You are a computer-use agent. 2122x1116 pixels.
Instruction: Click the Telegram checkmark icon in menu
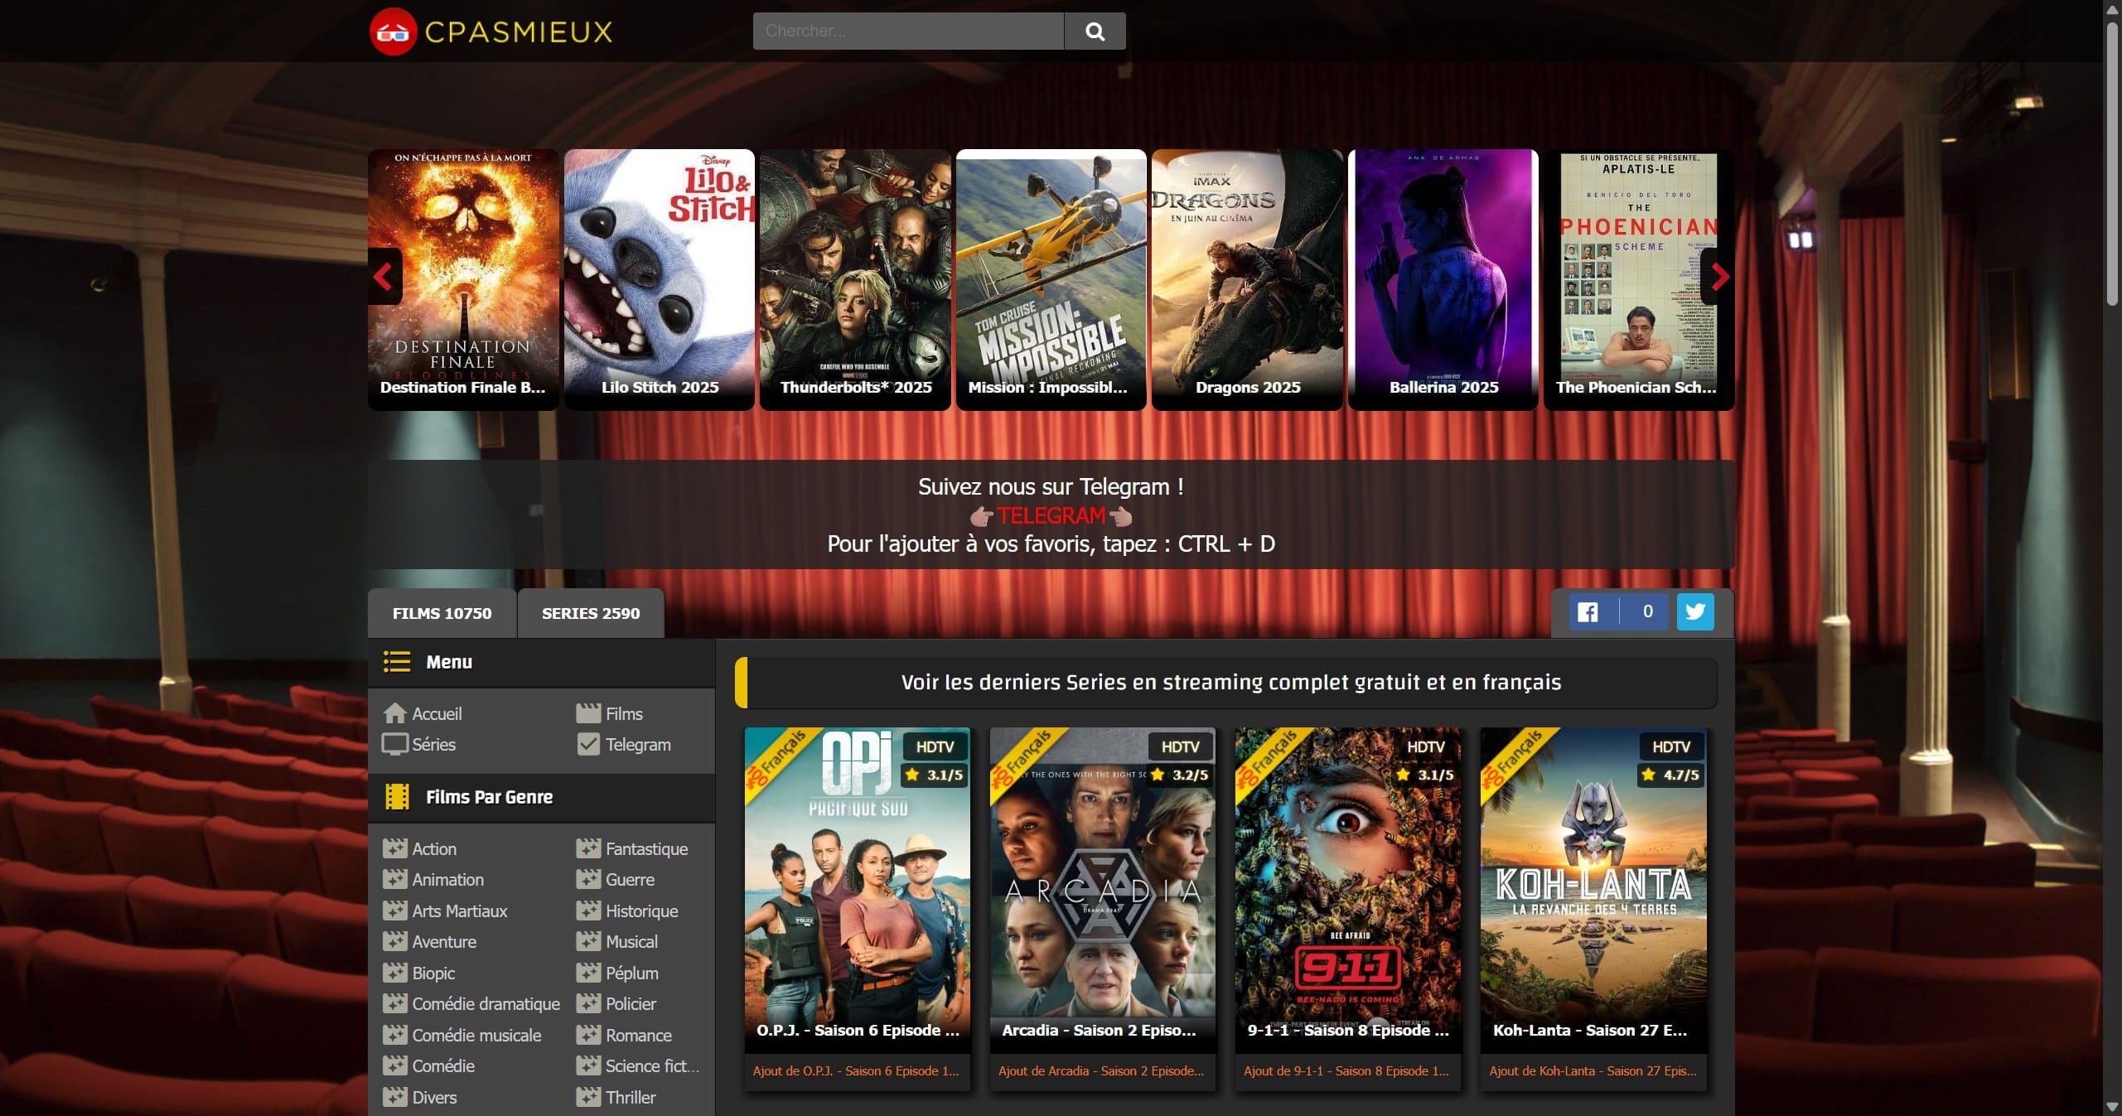[588, 744]
